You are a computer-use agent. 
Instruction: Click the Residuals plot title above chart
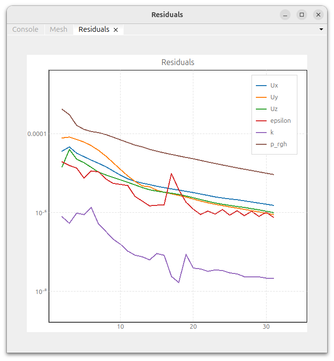(178, 63)
